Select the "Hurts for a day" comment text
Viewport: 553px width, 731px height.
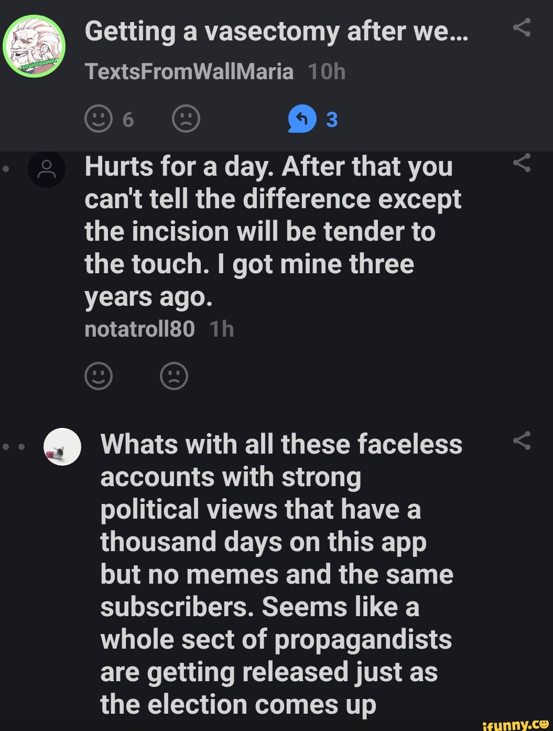pos(273,231)
